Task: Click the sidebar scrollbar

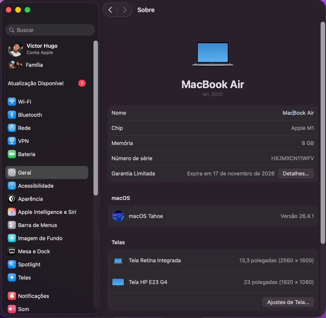Action: [96, 118]
